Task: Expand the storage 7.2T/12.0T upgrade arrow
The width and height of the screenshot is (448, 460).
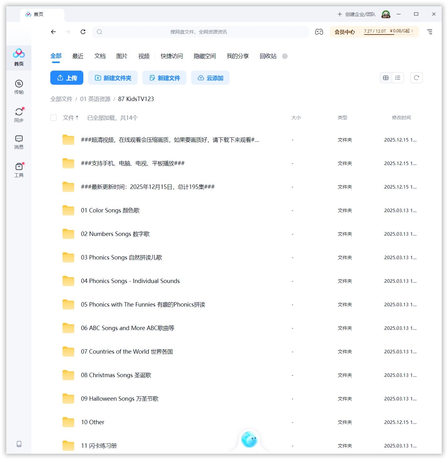Action: click(x=412, y=31)
